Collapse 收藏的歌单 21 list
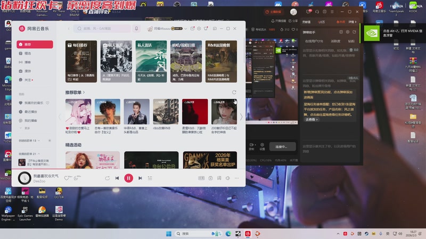Image resolution: width=426 pixels, height=239 pixels. tap(29, 153)
